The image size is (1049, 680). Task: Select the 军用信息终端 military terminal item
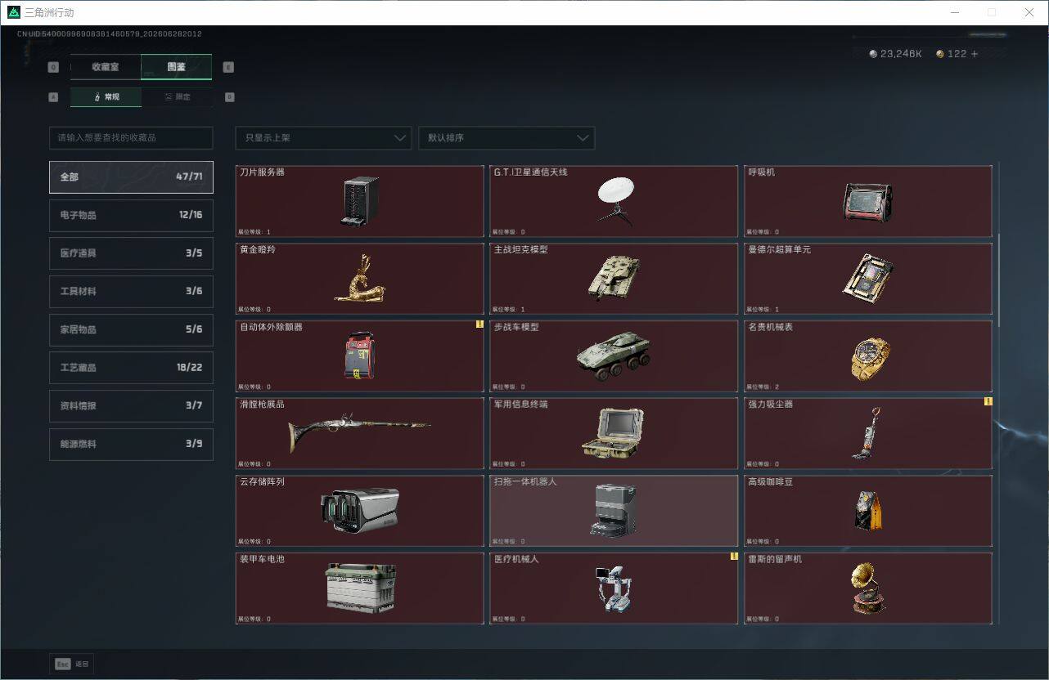pos(614,433)
